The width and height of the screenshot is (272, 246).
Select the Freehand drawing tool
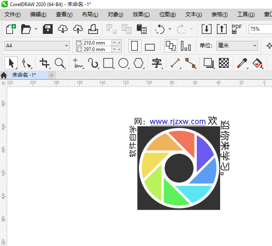pyautogui.click(x=78, y=63)
